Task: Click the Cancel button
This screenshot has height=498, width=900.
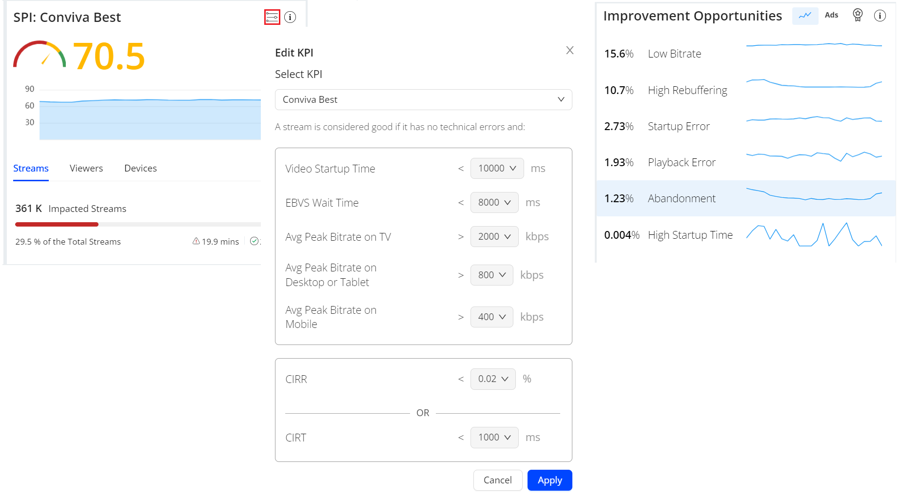Action: (x=497, y=480)
